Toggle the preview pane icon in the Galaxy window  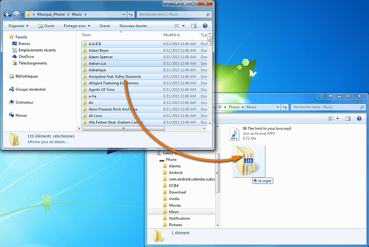click(348, 118)
